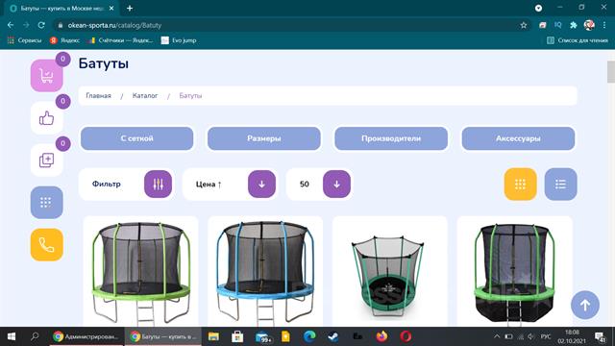The width and height of the screenshot is (615, 346).
Task: Open a new browser tab
Action: point(130,8)
